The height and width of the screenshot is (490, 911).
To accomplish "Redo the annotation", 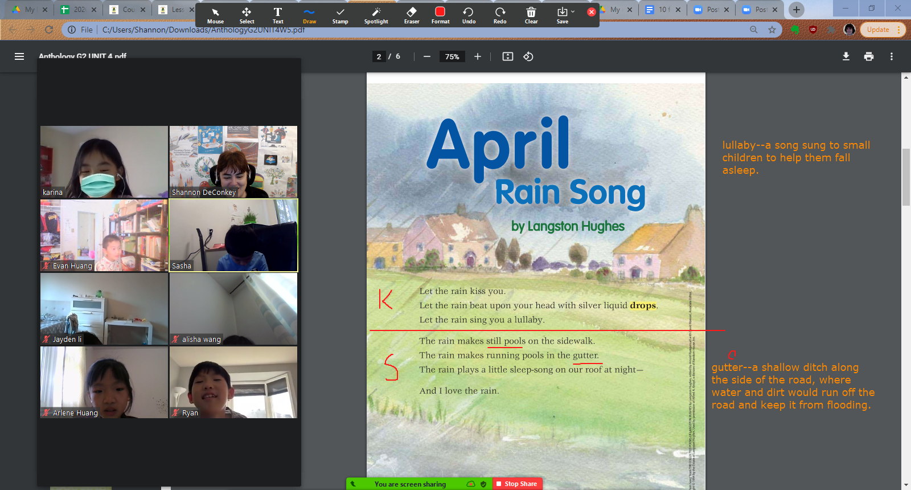I will click(500, 15).
